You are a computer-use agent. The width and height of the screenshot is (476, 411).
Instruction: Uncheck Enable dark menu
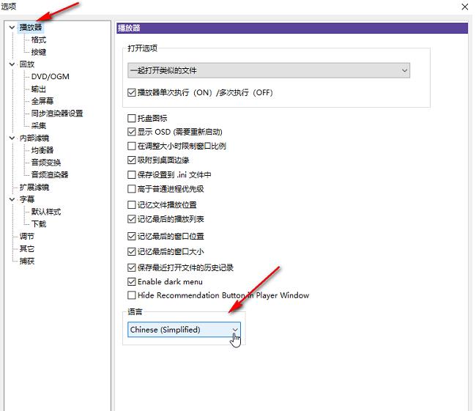click(132, 281)
